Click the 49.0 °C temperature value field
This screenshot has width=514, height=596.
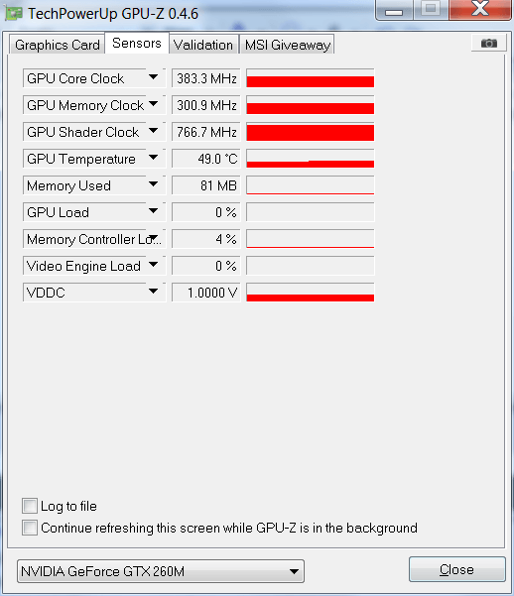pyautogui.click(x=205, y=159)
